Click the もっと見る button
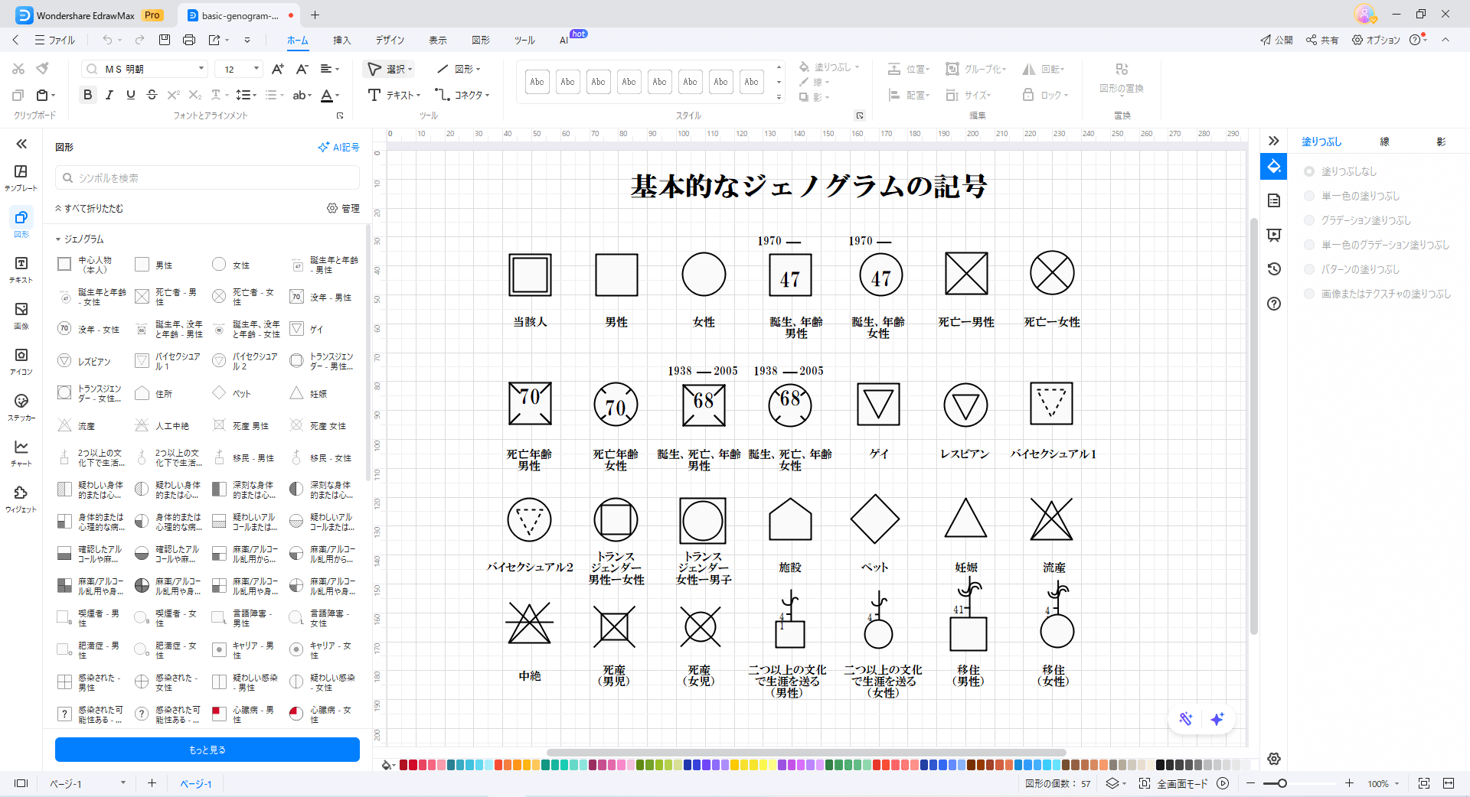The height and width of the screenshot is (797, 1470). 207,750
